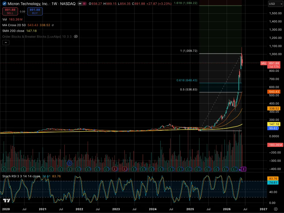Click the blue 99.62 price label
284x213 pixels.
pyautogui.click(x=273, y=128)
